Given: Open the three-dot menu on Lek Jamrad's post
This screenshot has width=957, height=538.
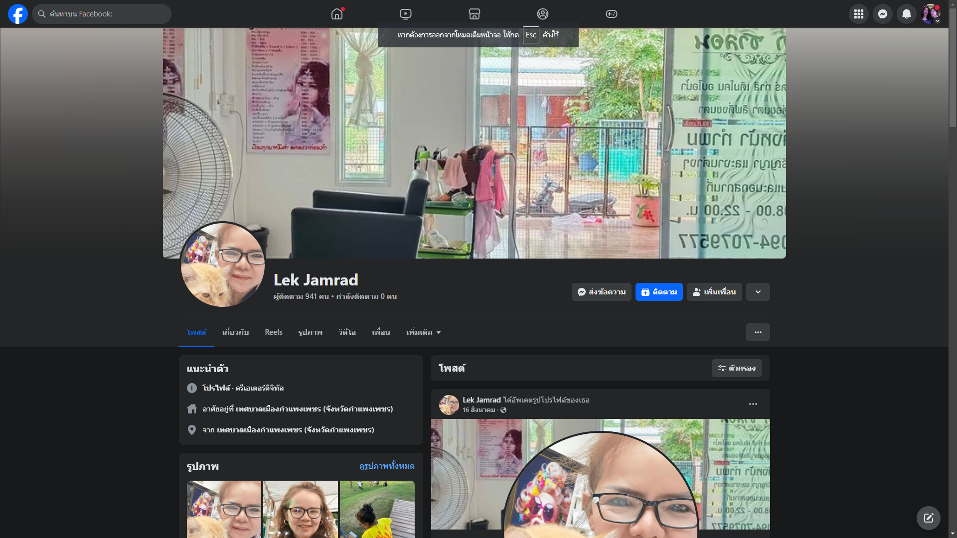Looking at the screenshot, I should coord(753,404).
